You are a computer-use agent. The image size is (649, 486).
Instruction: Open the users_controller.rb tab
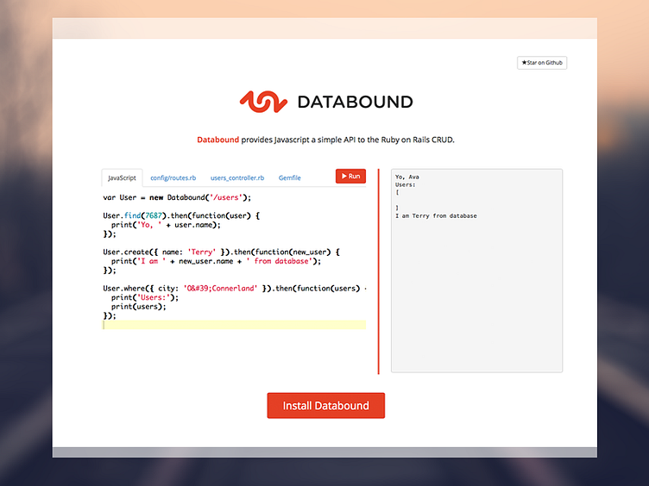coord(237,178)
